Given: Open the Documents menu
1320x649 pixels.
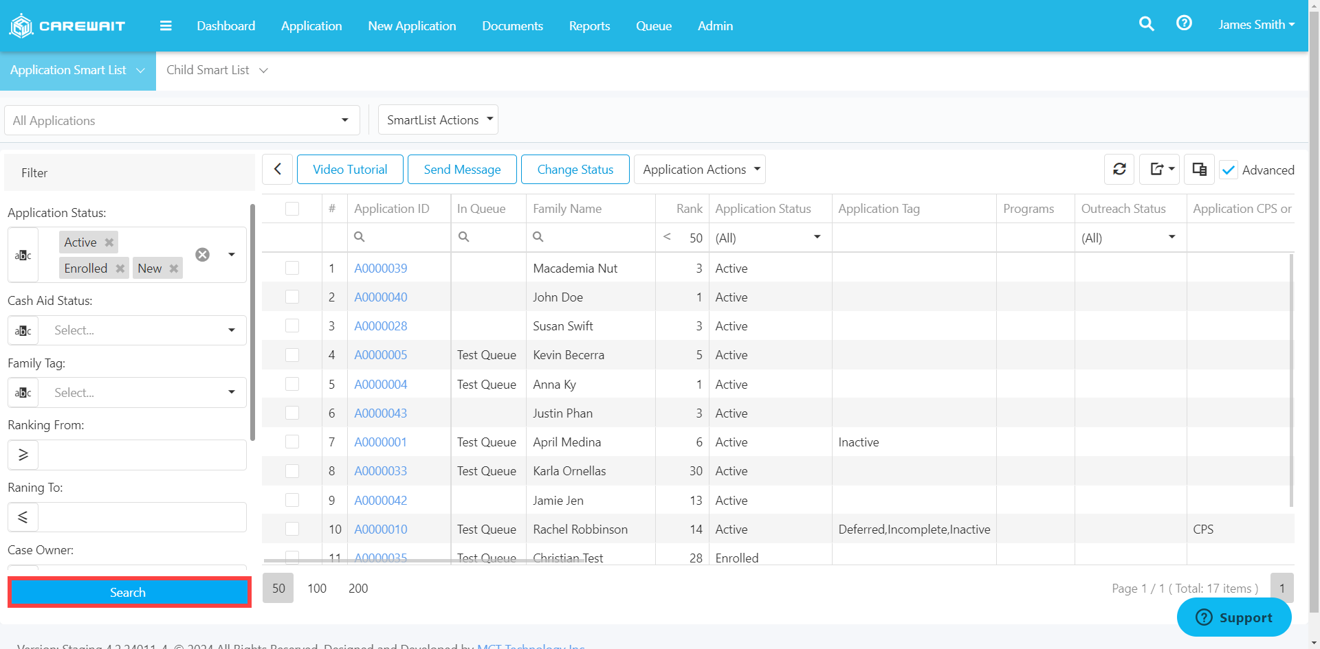Looking at the screenshot, I should click(512, 26).
